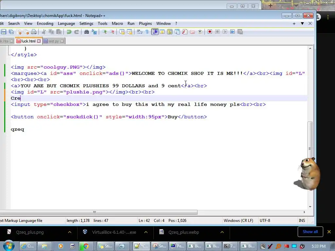
Task: Click the horizontal scrollbar right arrow
Action: 304,212
